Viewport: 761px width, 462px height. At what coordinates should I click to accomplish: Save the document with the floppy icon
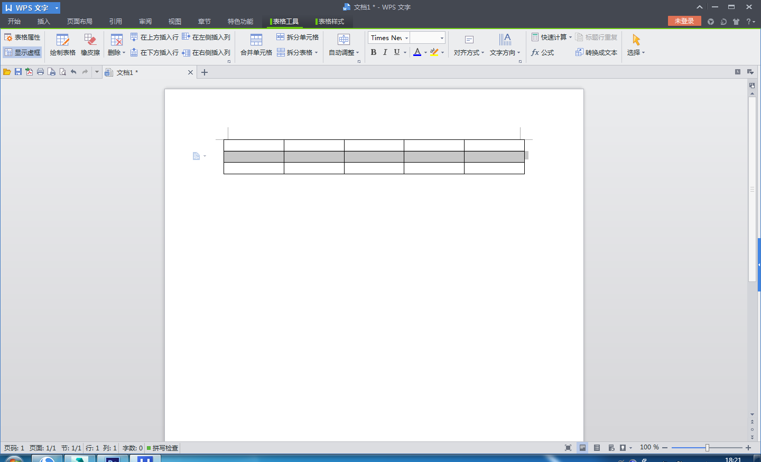tap(18, 72)
